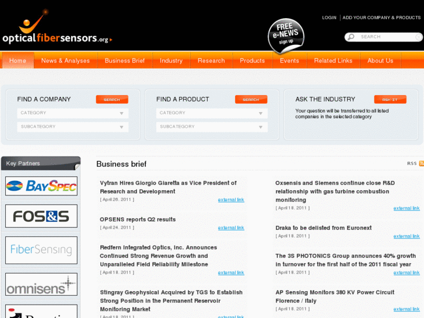The height and width of the screenshot is (318, 424).
Task: Click Redfern Integrated Optics headline
Action: 159,256
